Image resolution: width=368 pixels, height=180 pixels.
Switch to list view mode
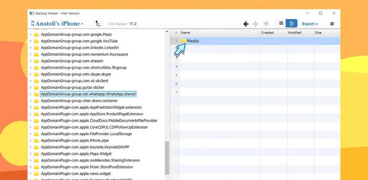tap(281, 23)
